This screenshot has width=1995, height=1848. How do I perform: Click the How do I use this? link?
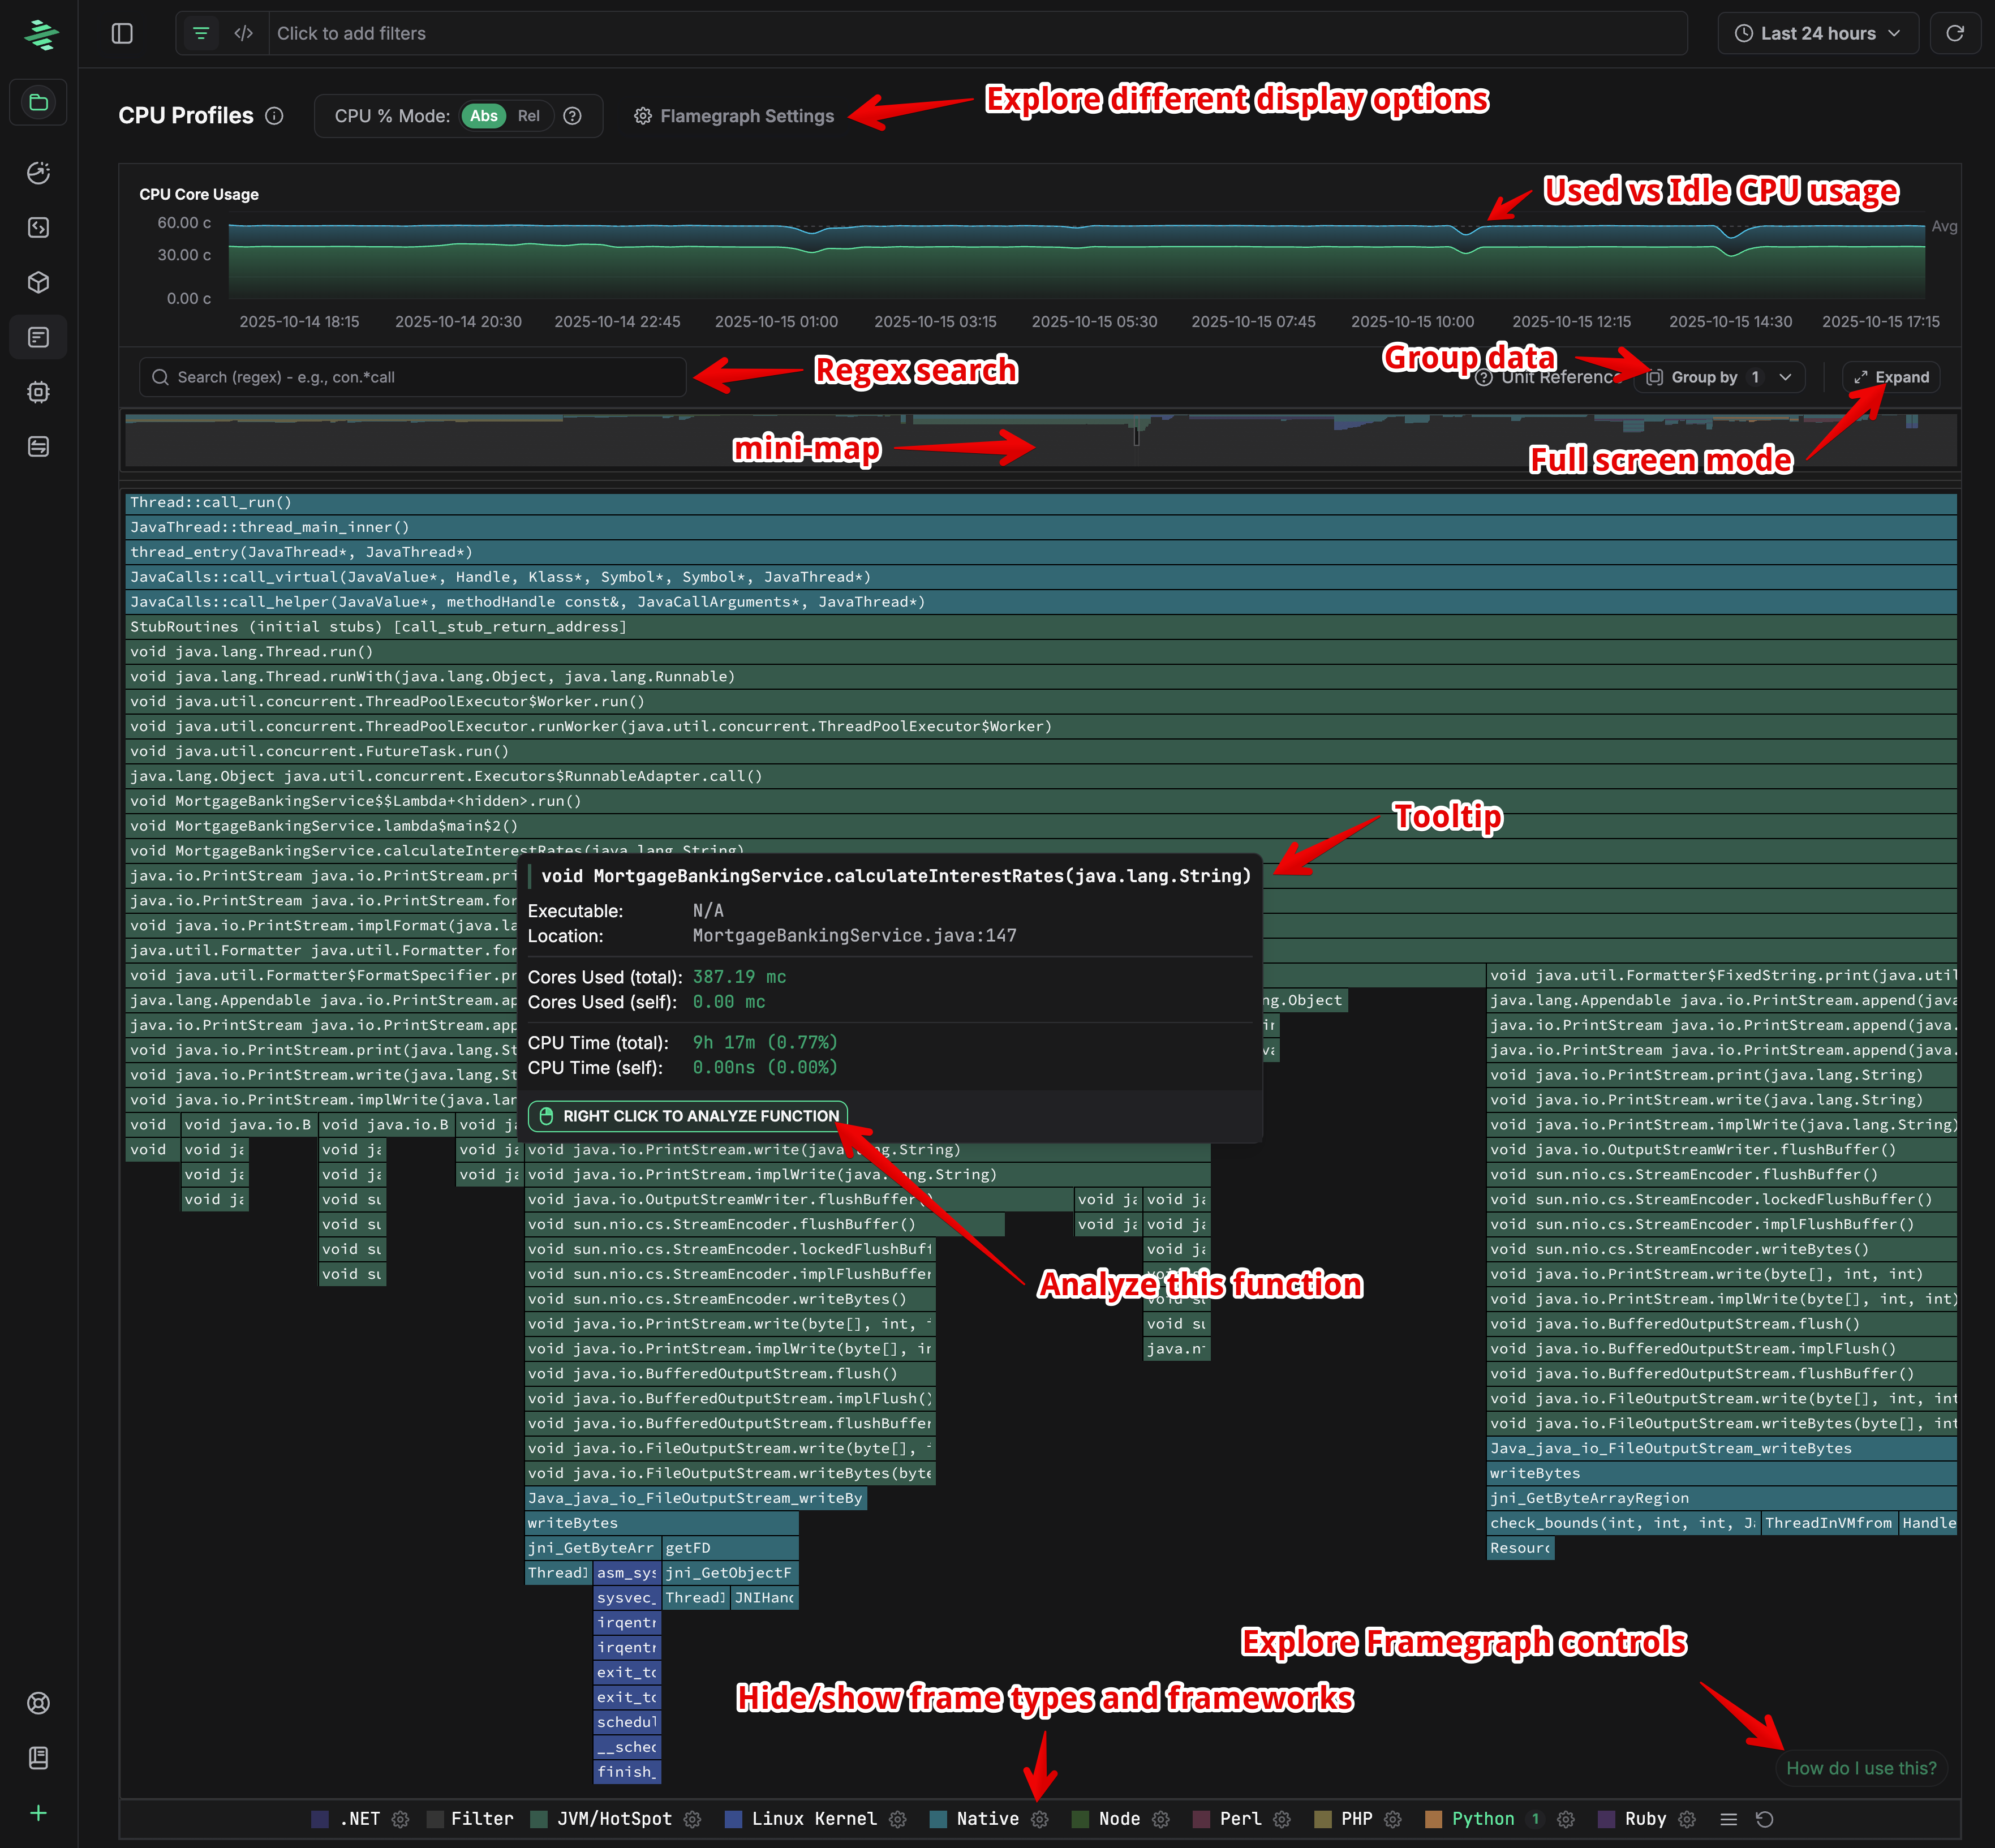(x=1861, y=1768)
